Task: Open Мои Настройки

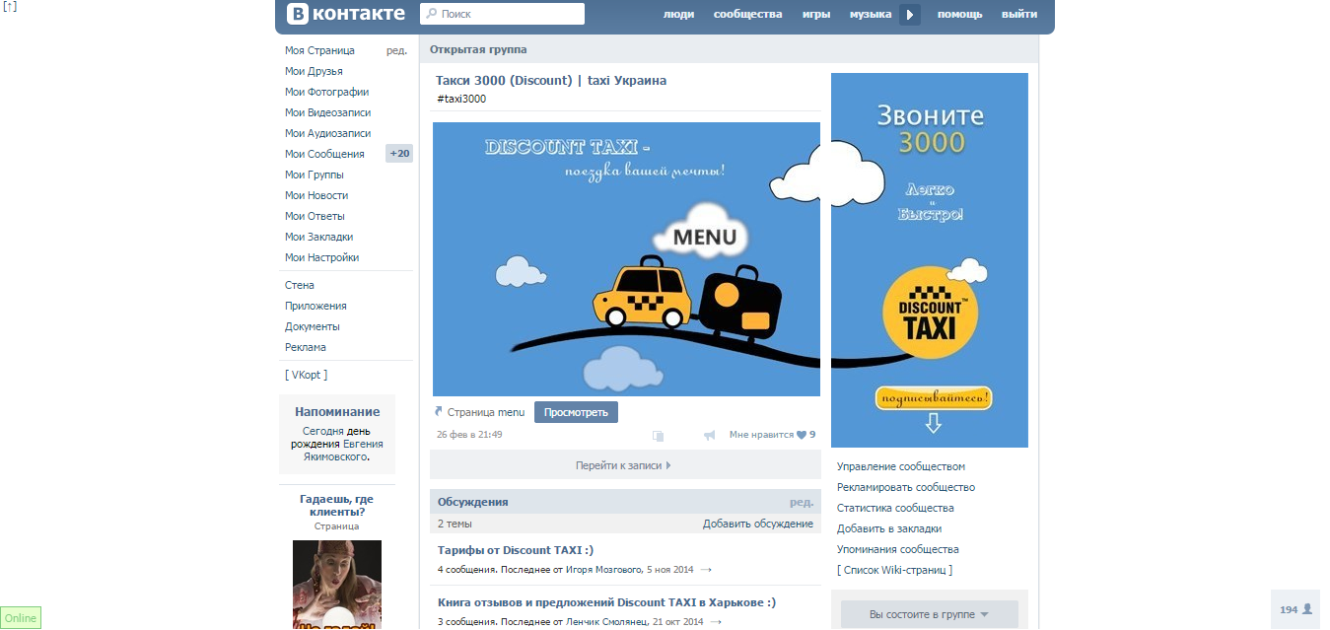Action: point(321,257)
